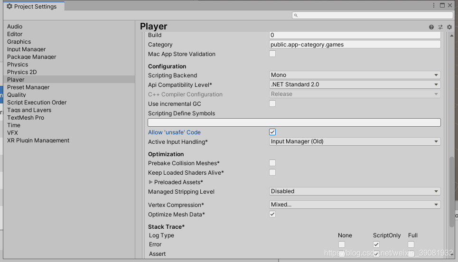Enable Use incremental GC checkbox
The width and height of the screenshot is (458, 262).
[272, 103]
